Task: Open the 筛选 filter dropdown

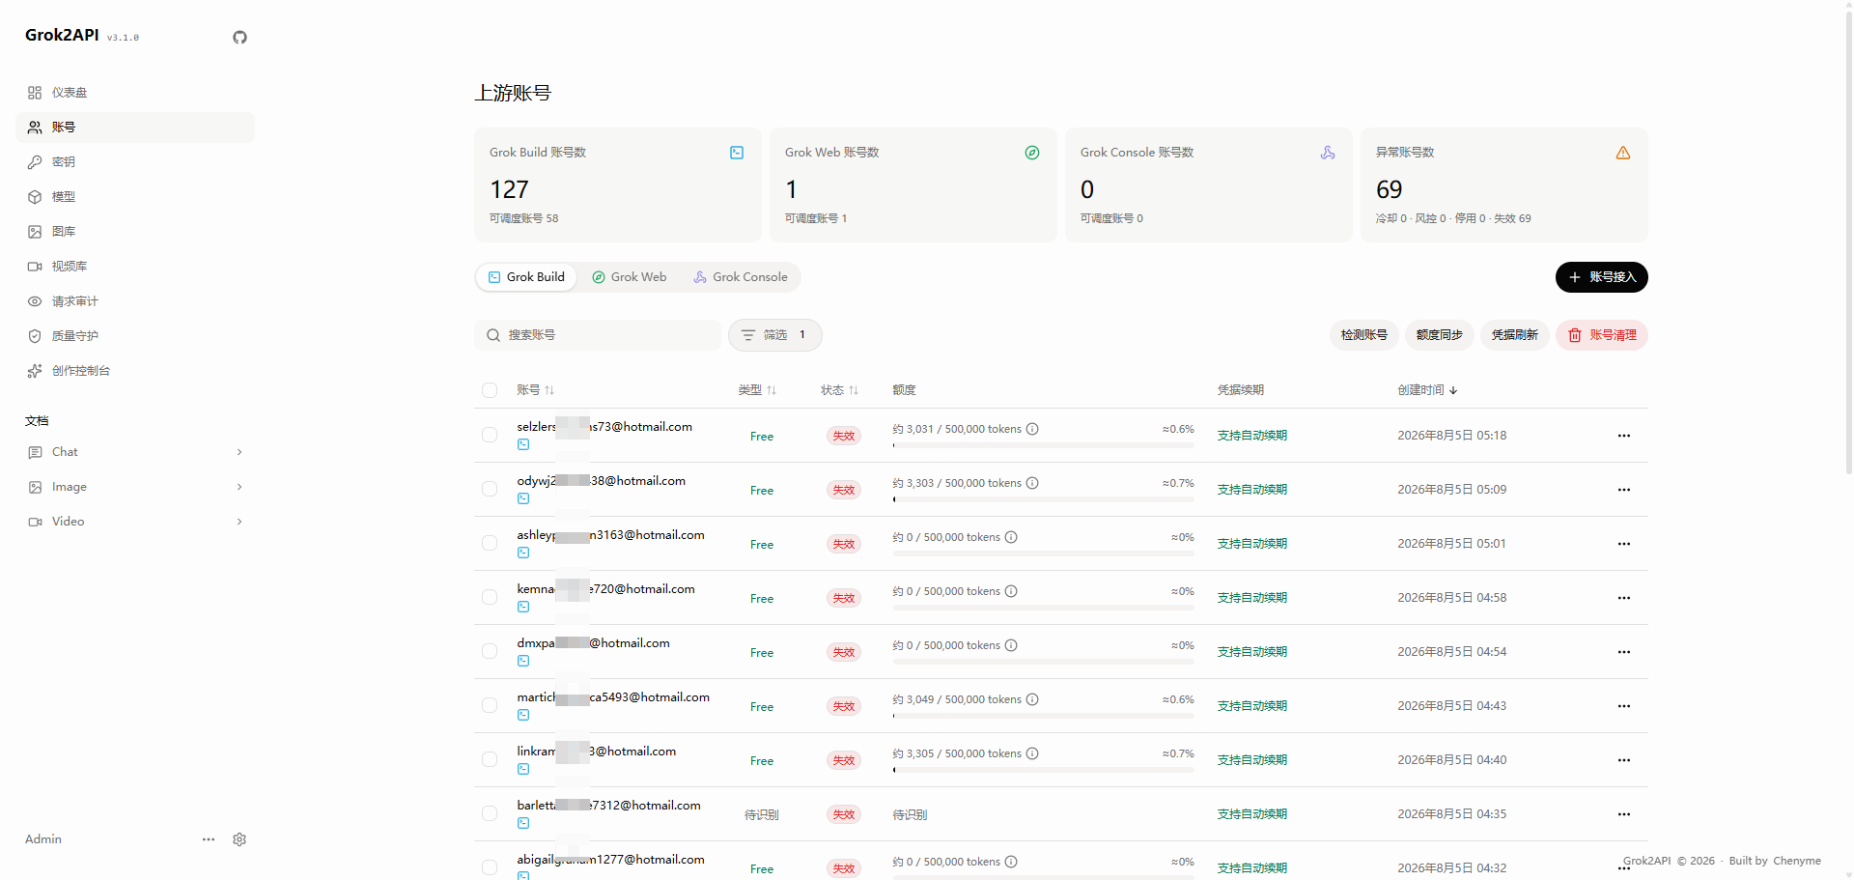Action: [x=774, y=335]
